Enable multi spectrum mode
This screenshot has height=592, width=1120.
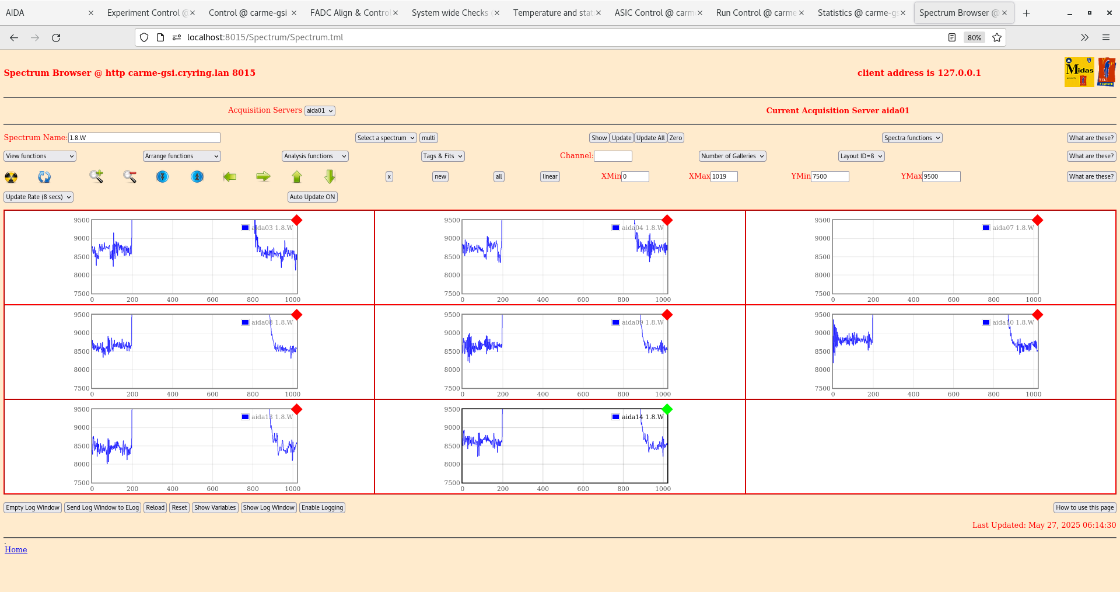point(428,138)
